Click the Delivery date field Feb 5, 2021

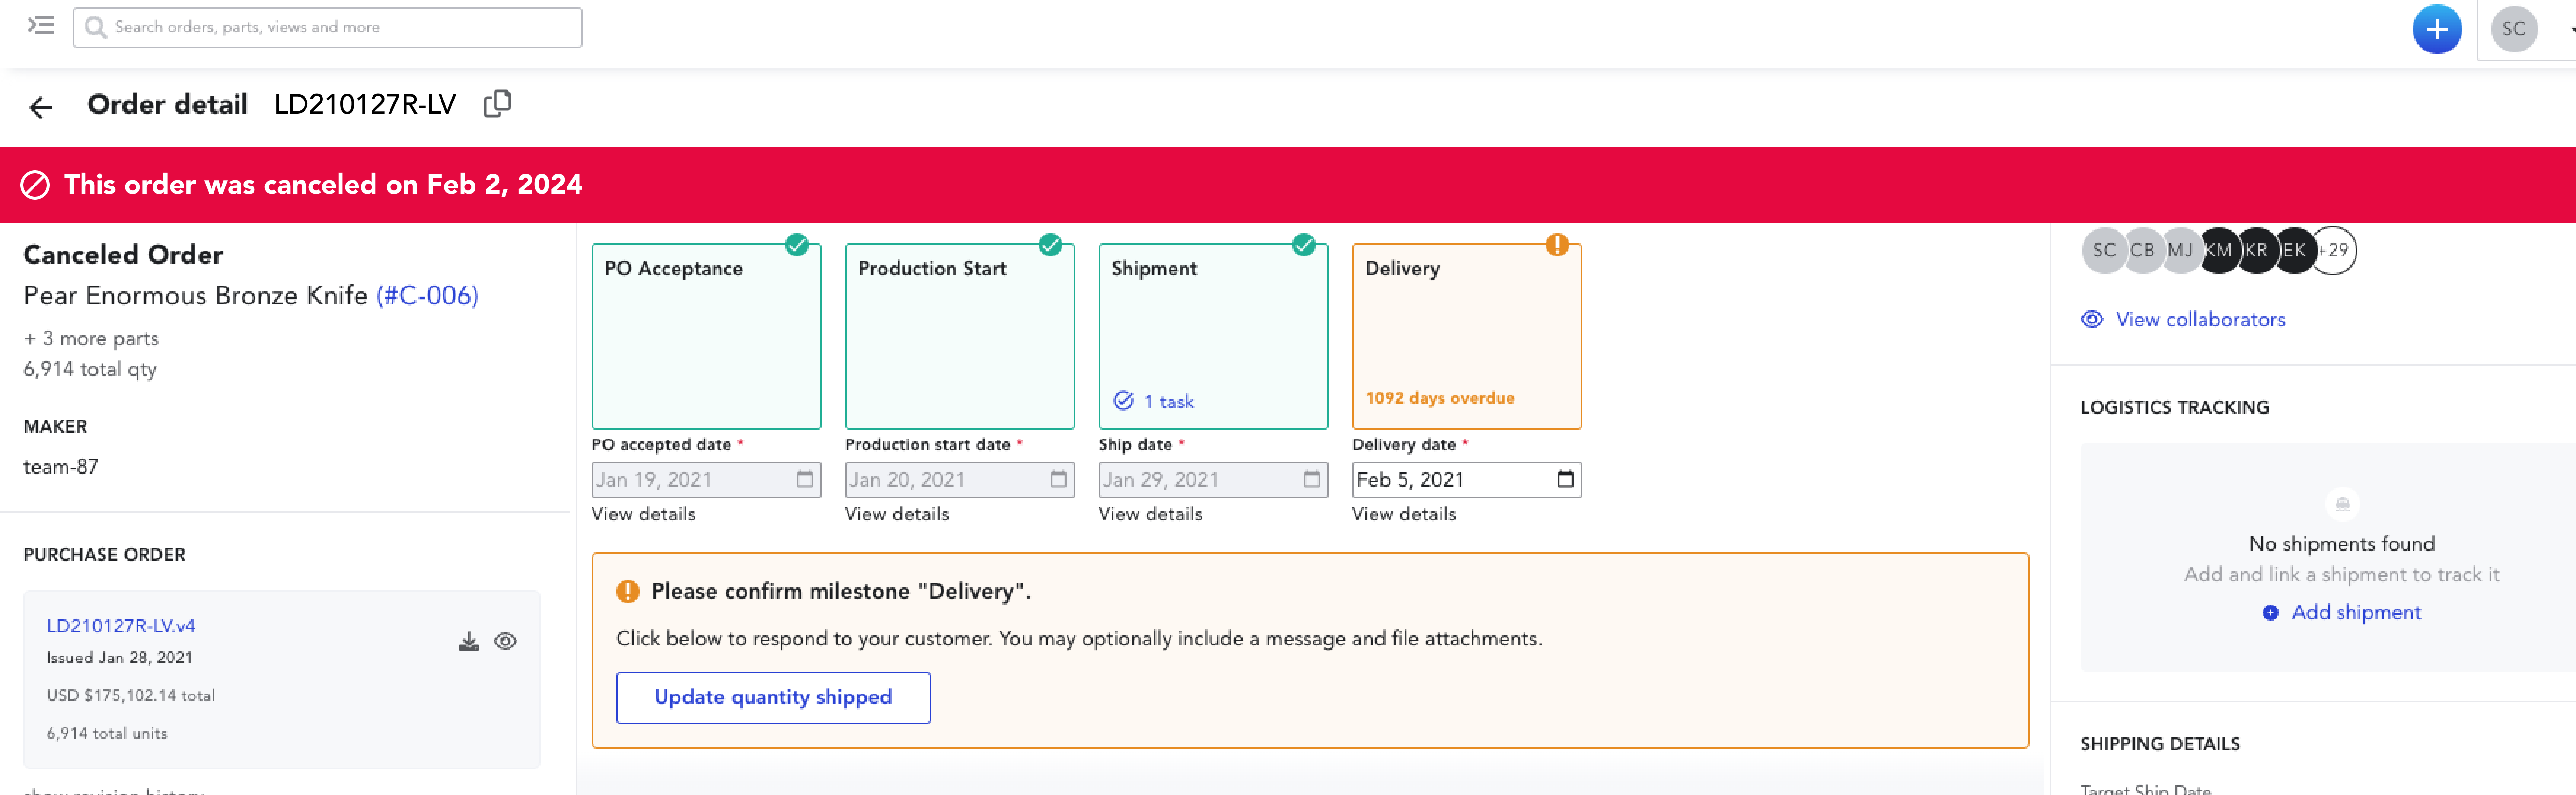point(1466,480)
